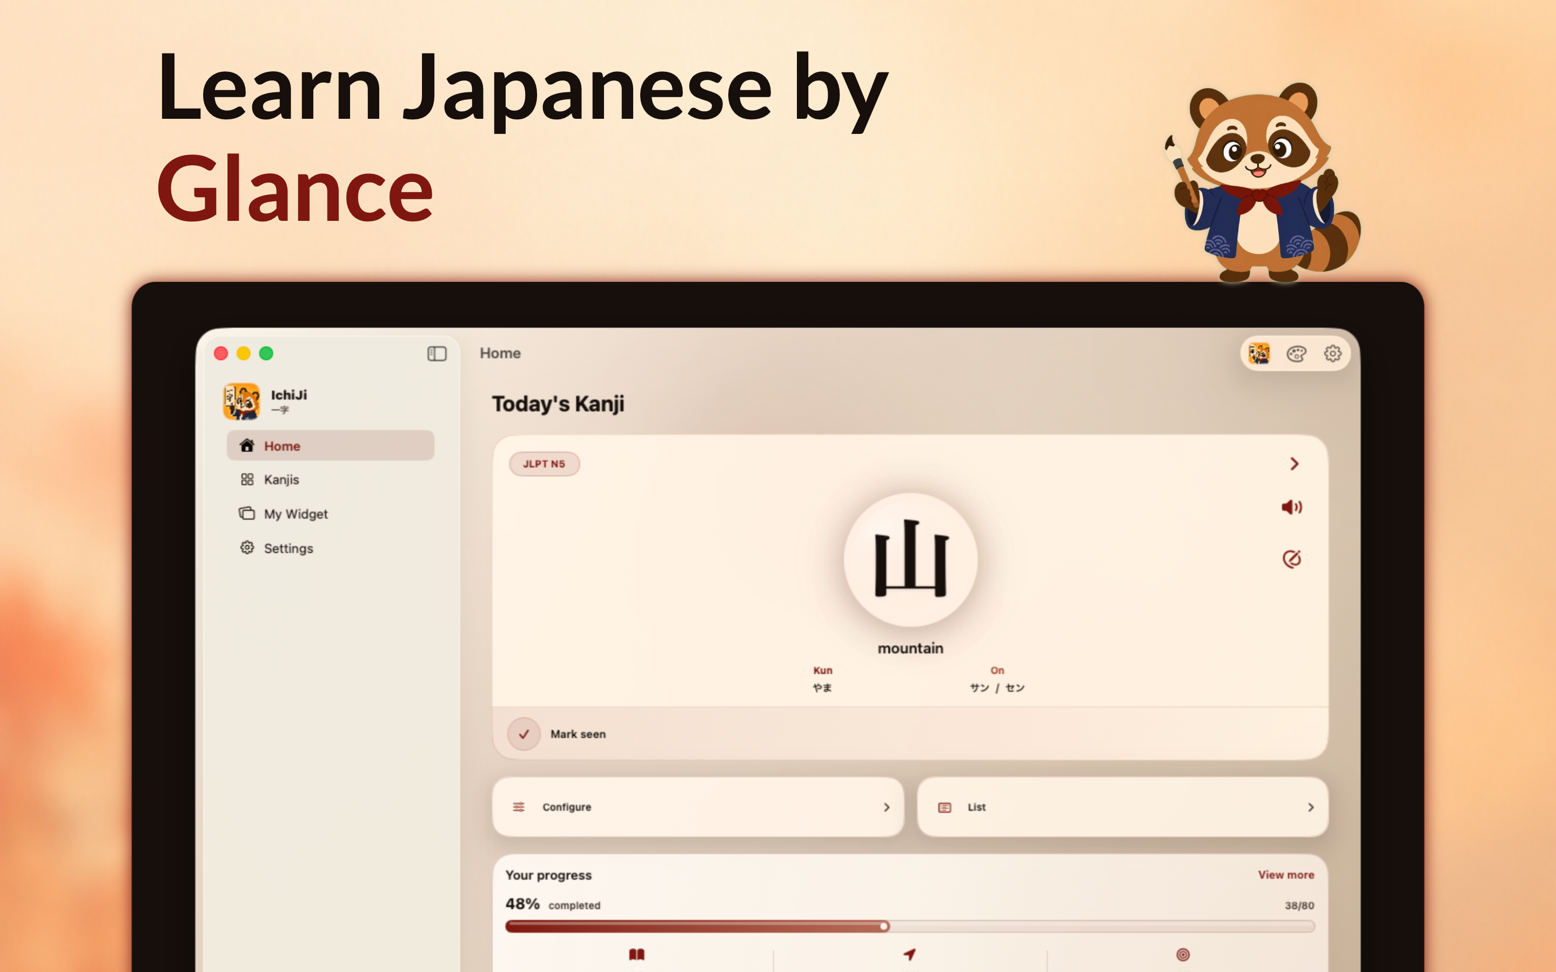Expand Configure chevron arrow
The width and height of the screenshot is (1556, 972).
887,807
